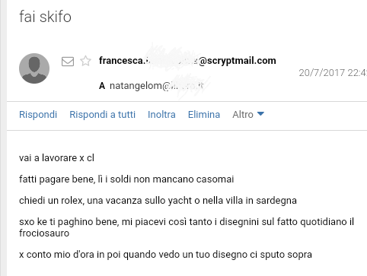Star this email with the star icon
The width and height of the screenshot is (367, 276).
click(x=85, y=61)
